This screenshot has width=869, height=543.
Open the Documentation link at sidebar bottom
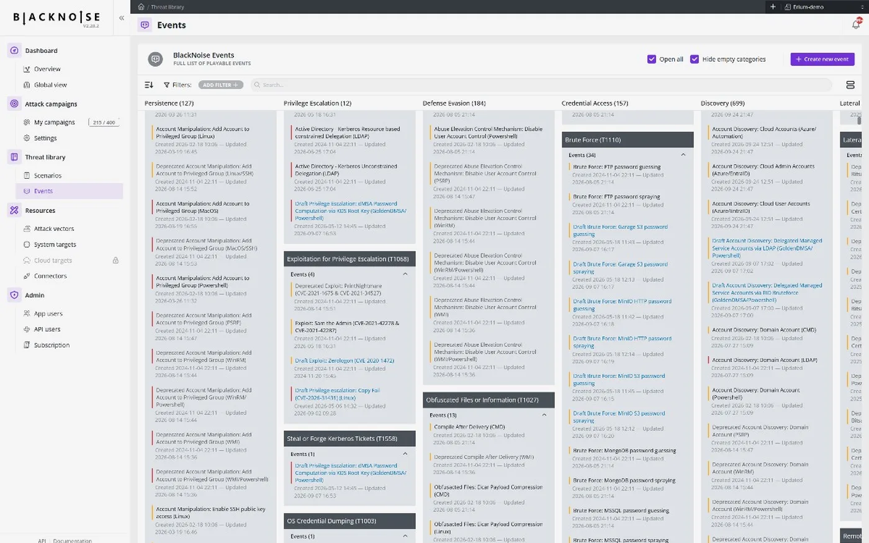coord(73,541)
